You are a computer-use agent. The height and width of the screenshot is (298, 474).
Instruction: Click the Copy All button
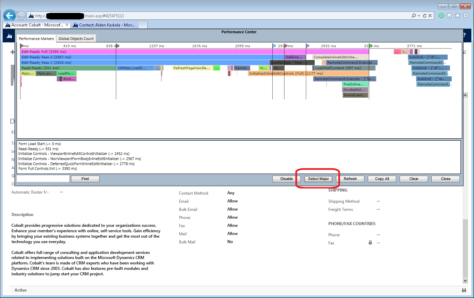[x=382, y=179]
